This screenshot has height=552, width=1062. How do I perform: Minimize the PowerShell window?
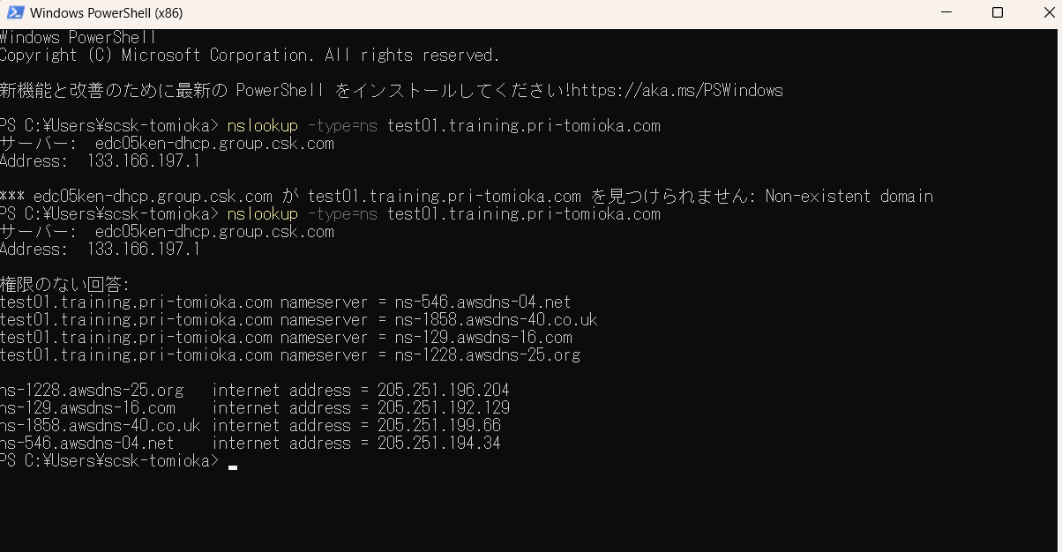pos(945,13)
